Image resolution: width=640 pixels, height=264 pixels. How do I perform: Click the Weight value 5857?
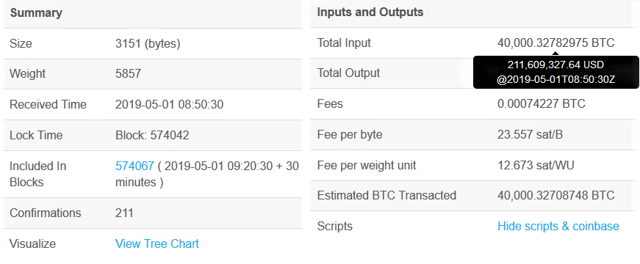coord(128,74)
